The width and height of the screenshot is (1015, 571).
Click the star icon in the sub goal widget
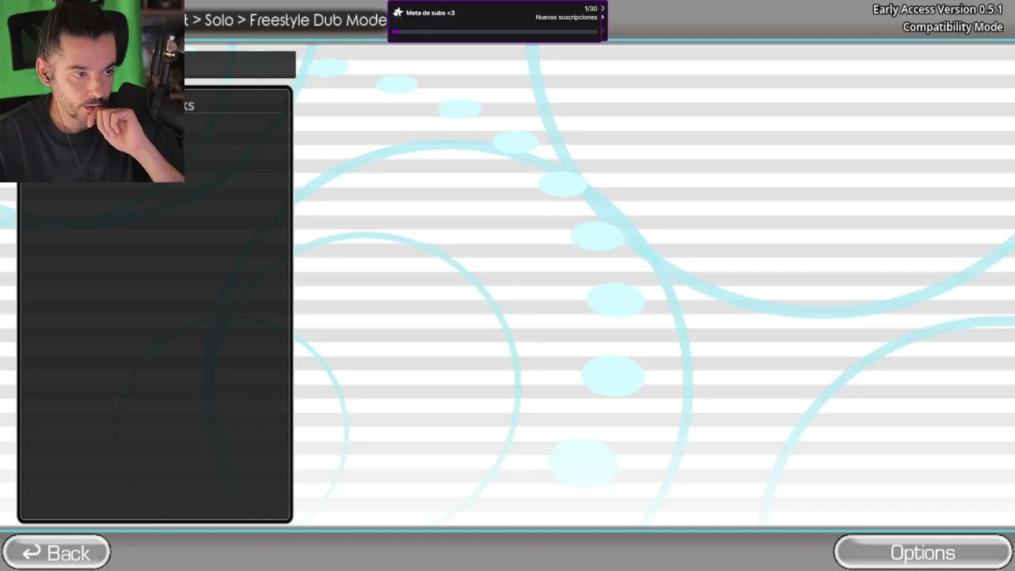click(x=398, y=13)
